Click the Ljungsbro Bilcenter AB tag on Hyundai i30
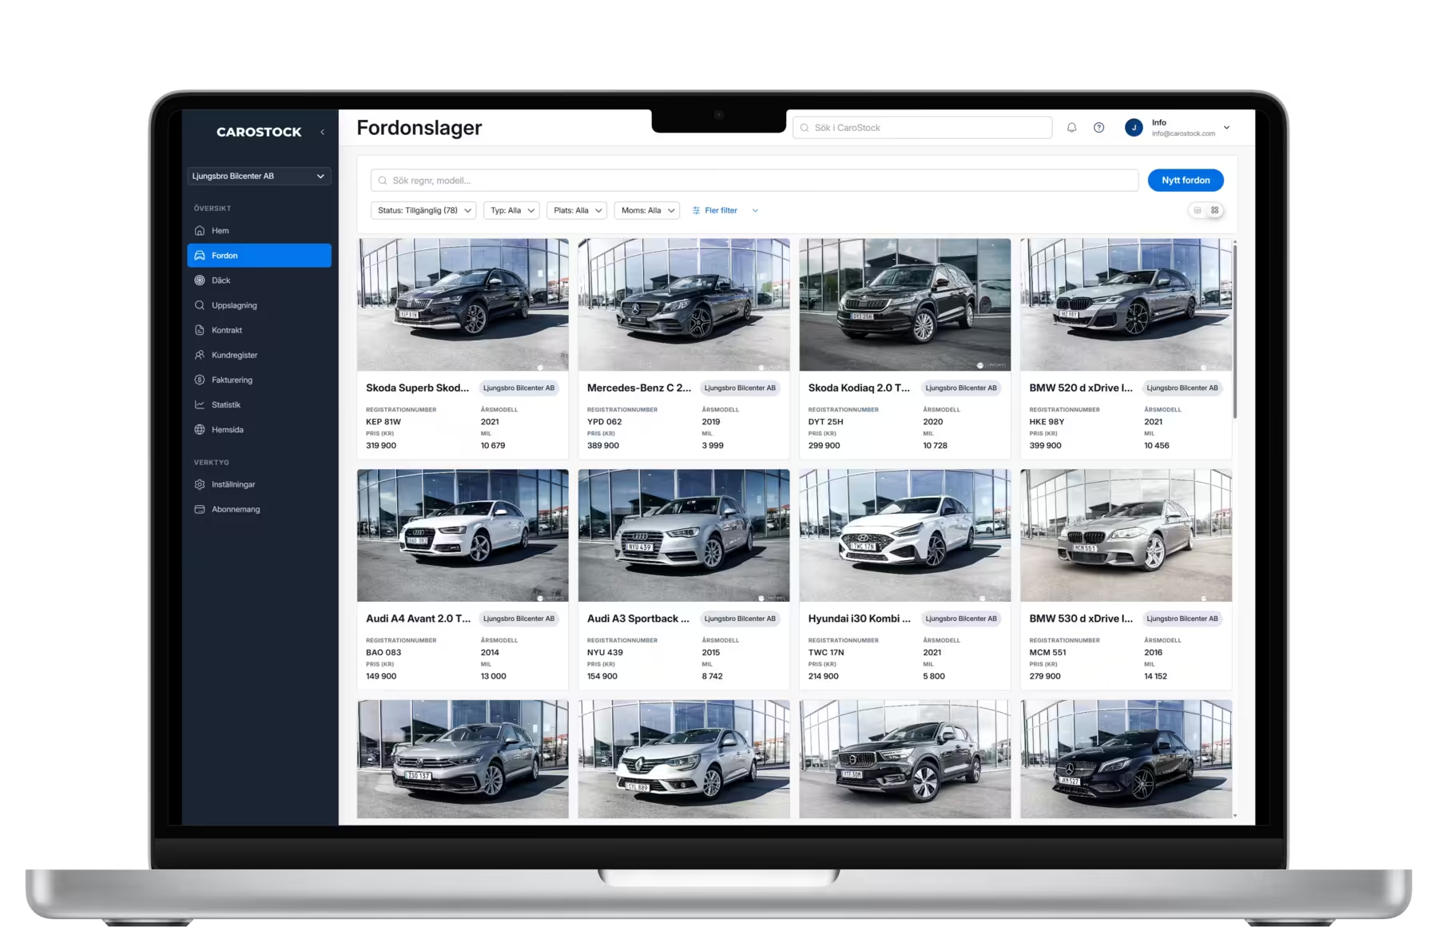 961,619
